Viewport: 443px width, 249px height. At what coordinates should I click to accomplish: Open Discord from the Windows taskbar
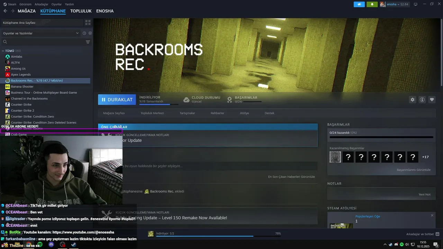point(51,245)
